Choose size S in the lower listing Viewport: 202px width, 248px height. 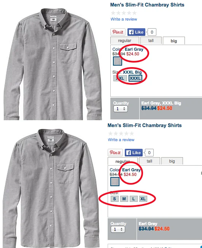[115, 199]
